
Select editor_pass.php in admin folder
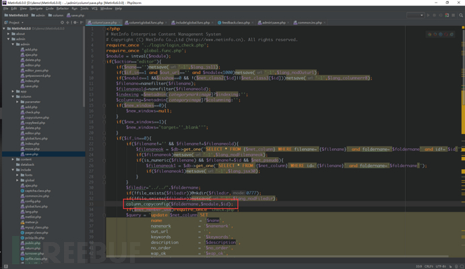tap(34, 70)
